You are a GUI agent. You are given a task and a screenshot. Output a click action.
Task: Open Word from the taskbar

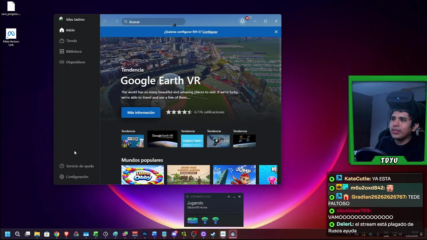point(154,234)
